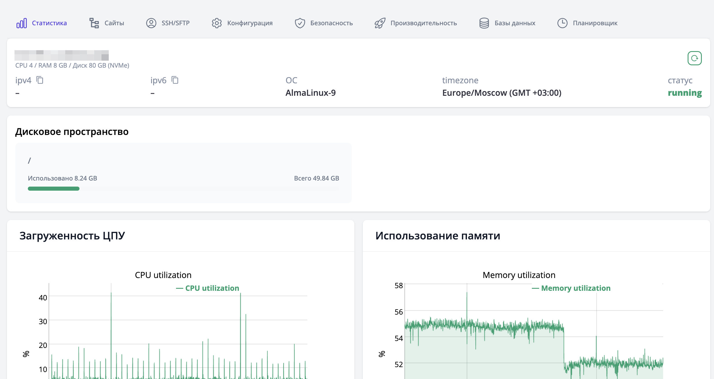Copy the ipv4 address
714x379 pixels.
tap(40, 80)
